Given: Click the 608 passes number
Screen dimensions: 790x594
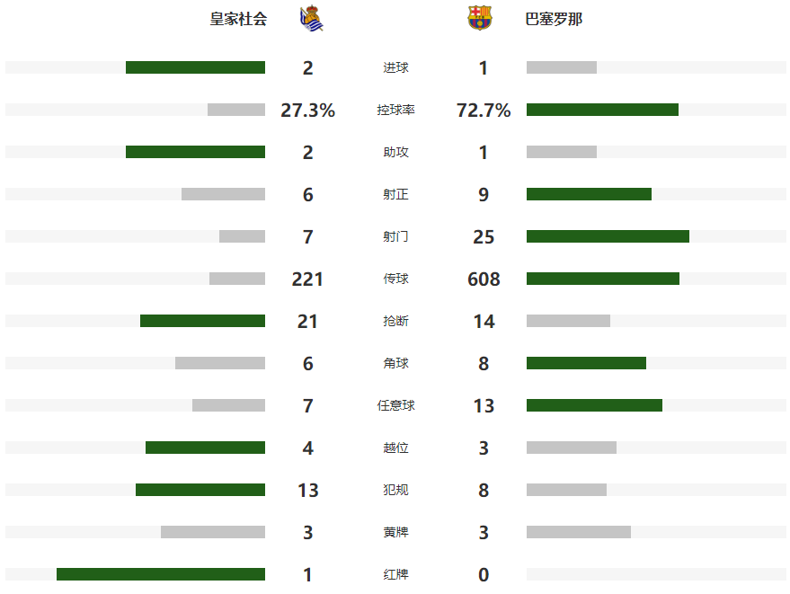Looking at the screenshot, I should (x=484, y=279).
